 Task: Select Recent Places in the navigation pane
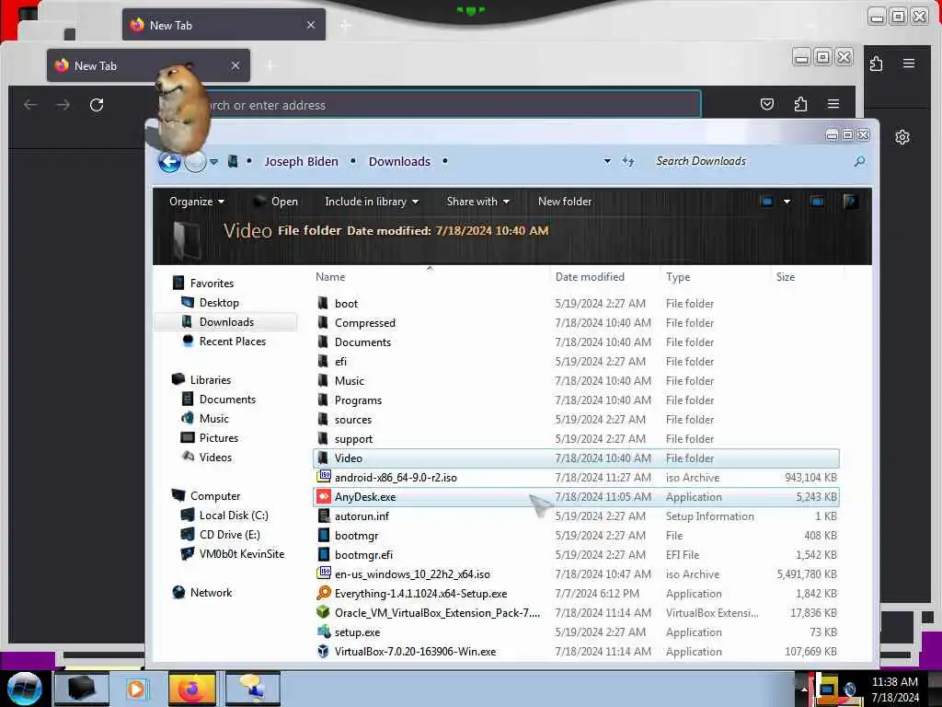click(232, 342)
